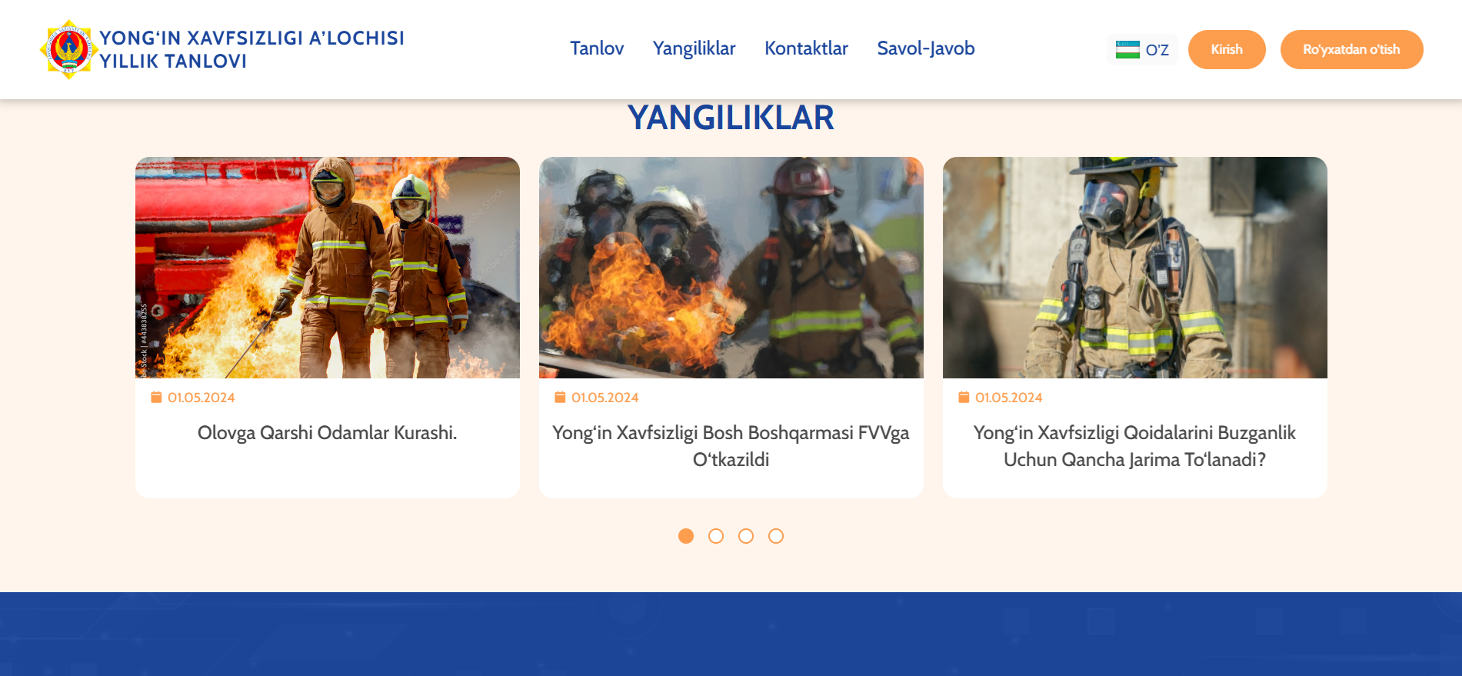Click calendar icon on first news card
Viewport: 1462px width, 676px height.
tap(156, 398)
